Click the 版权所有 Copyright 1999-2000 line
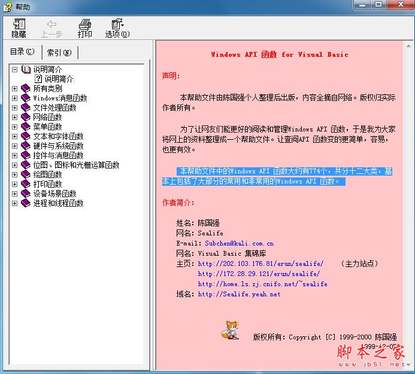Viewport: 415px width, 374px height. [x=325, y=337]
